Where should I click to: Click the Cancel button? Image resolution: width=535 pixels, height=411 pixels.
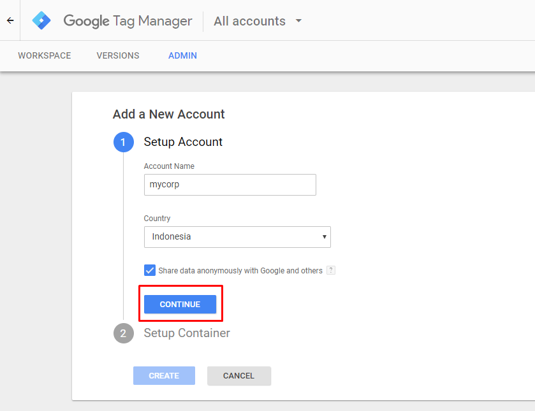[x=239, y=375]
